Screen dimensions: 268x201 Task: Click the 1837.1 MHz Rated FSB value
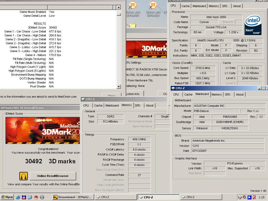[203, 83]
